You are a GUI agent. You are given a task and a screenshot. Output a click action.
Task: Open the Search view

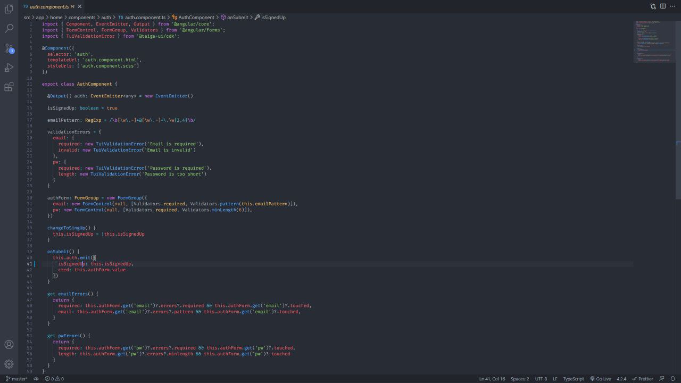[x=9, y=28]
